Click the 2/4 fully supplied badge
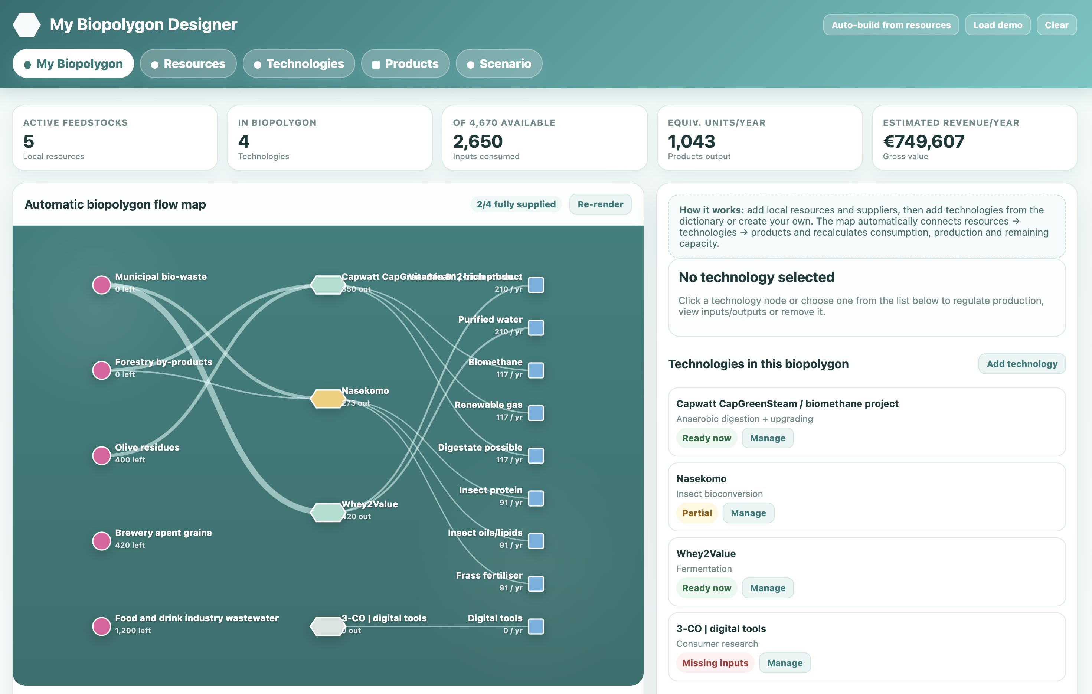 click(516, 204)
